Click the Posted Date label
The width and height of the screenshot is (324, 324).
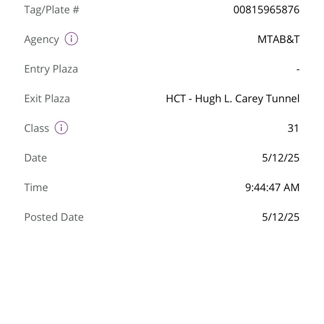(x=54, y=217)
